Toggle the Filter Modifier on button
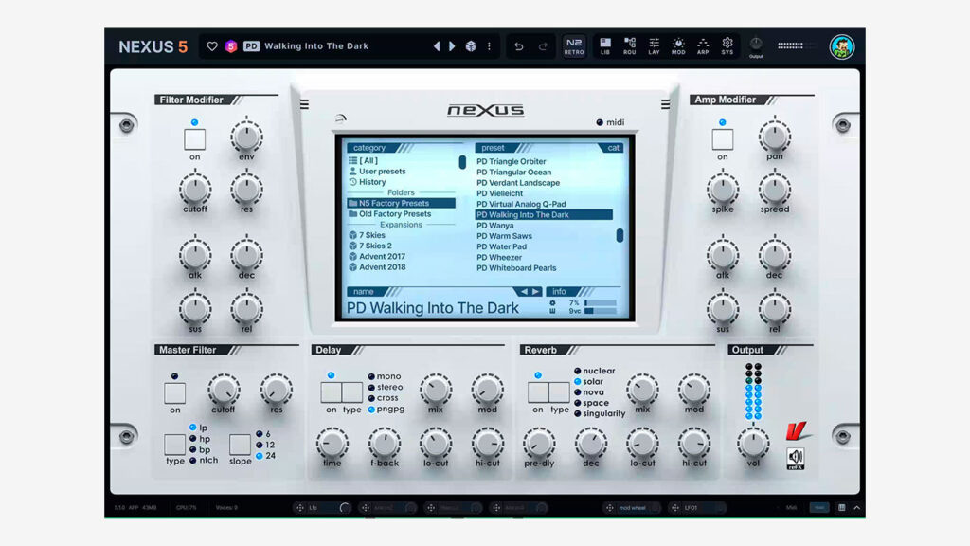Image resolution: width=970 pixels, height=546 pixels. tap(195, 139)
